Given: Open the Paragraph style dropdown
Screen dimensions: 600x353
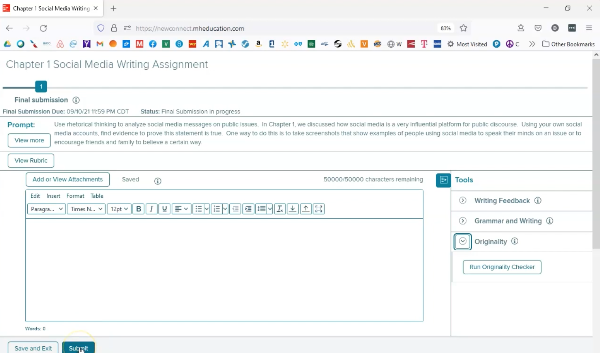Looking at the screenshot, I should click(47, 209).
